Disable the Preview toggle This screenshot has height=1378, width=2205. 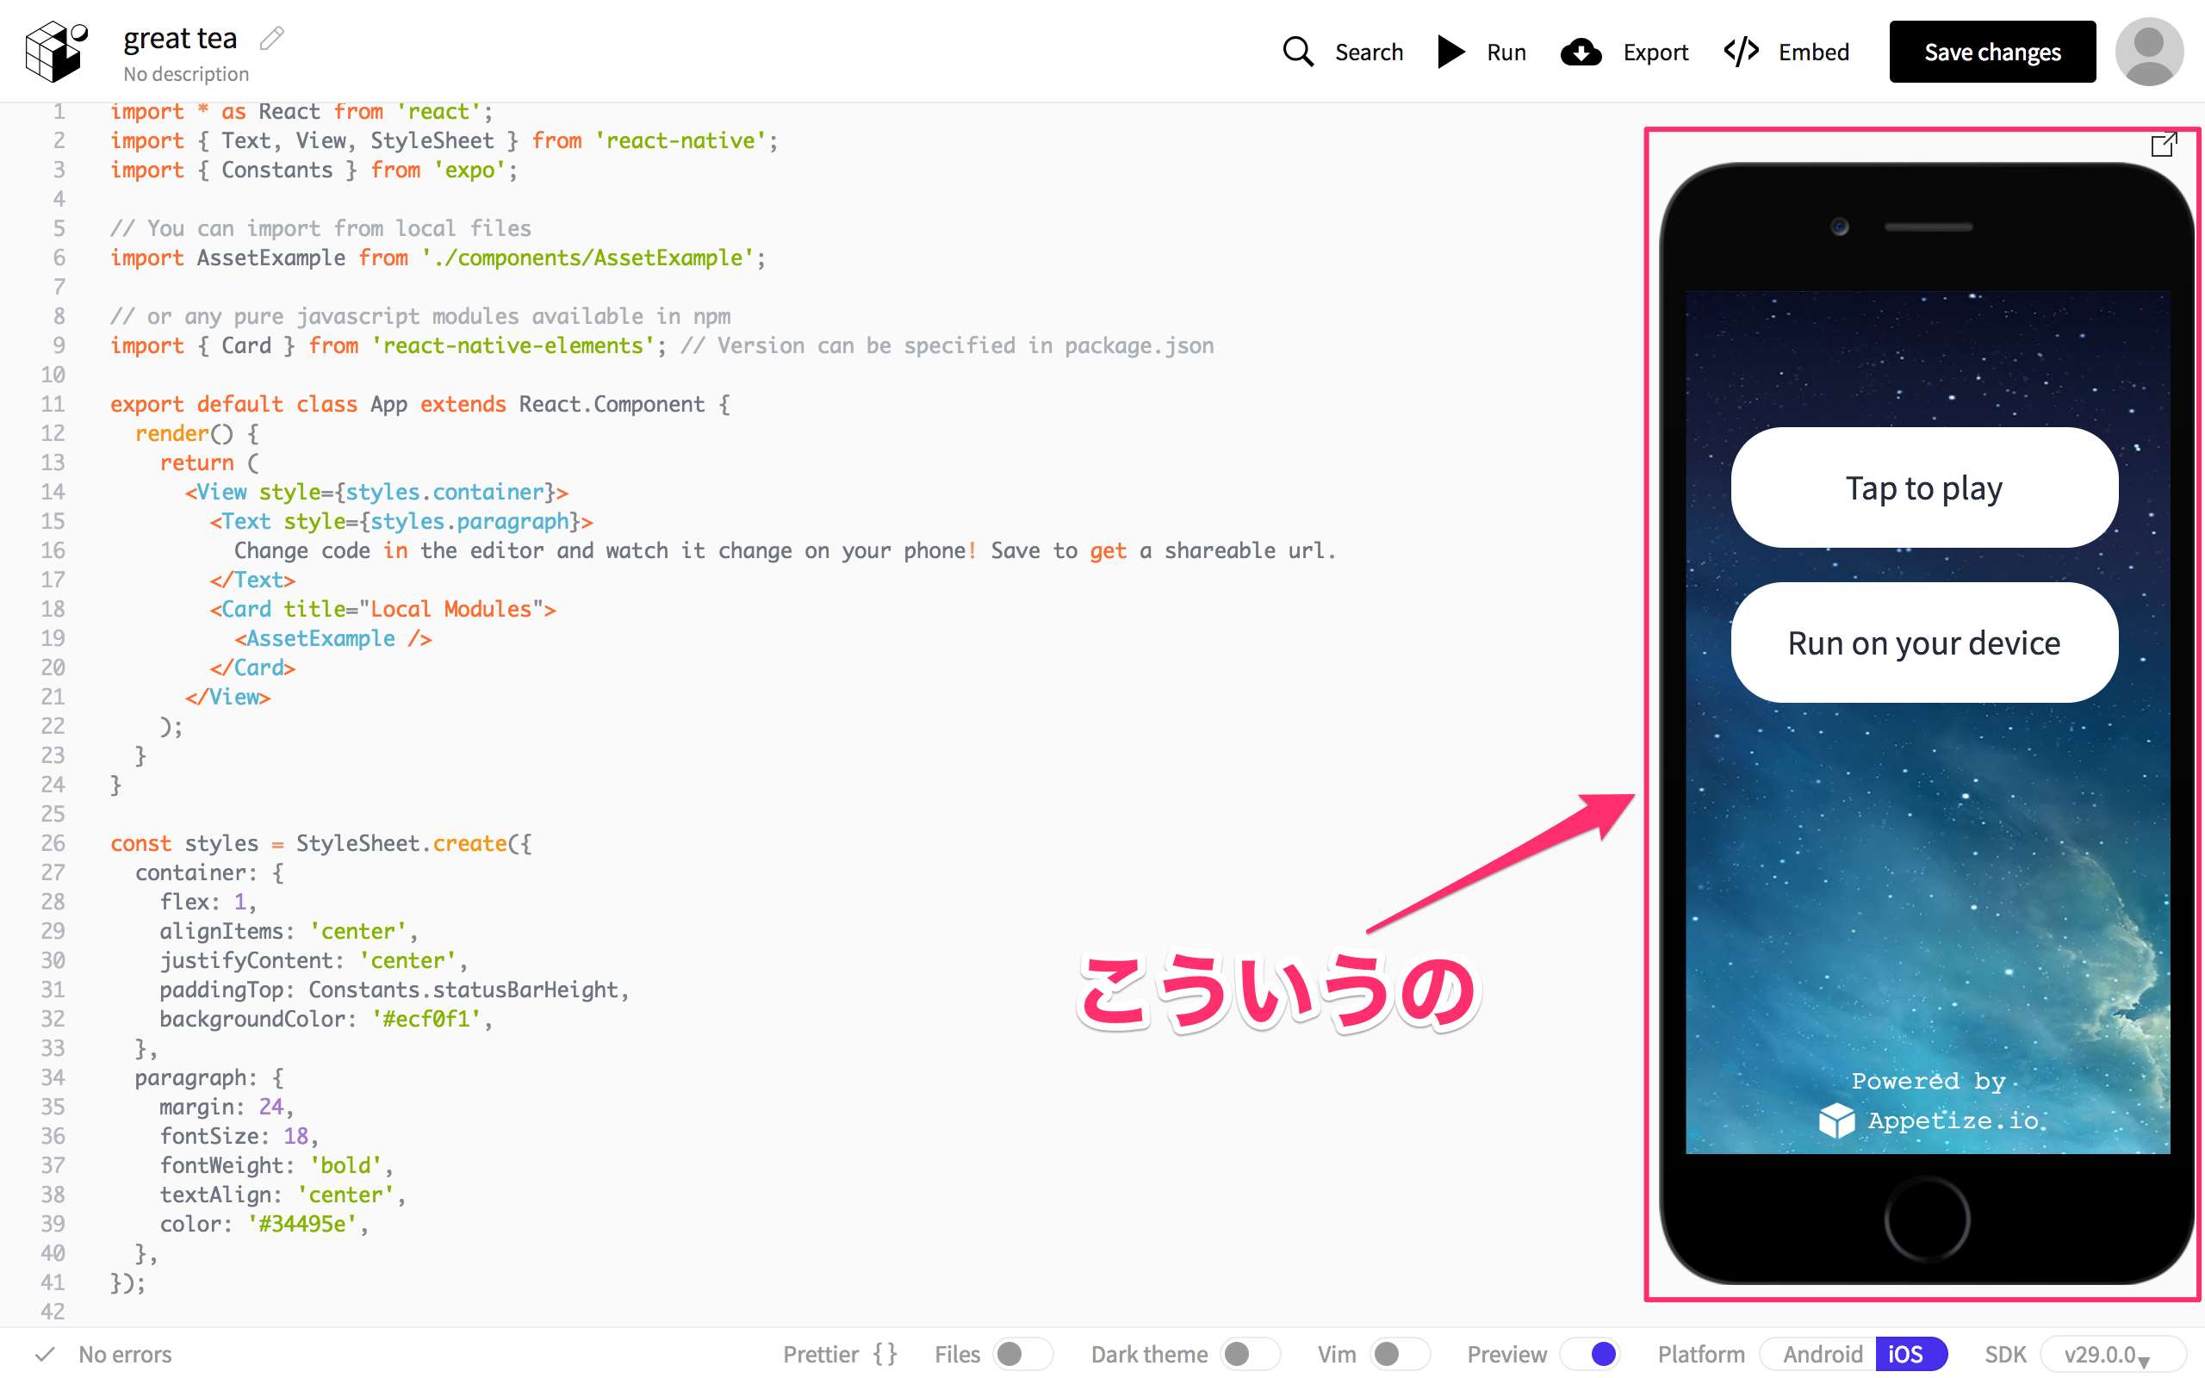pos(1591,1354)
